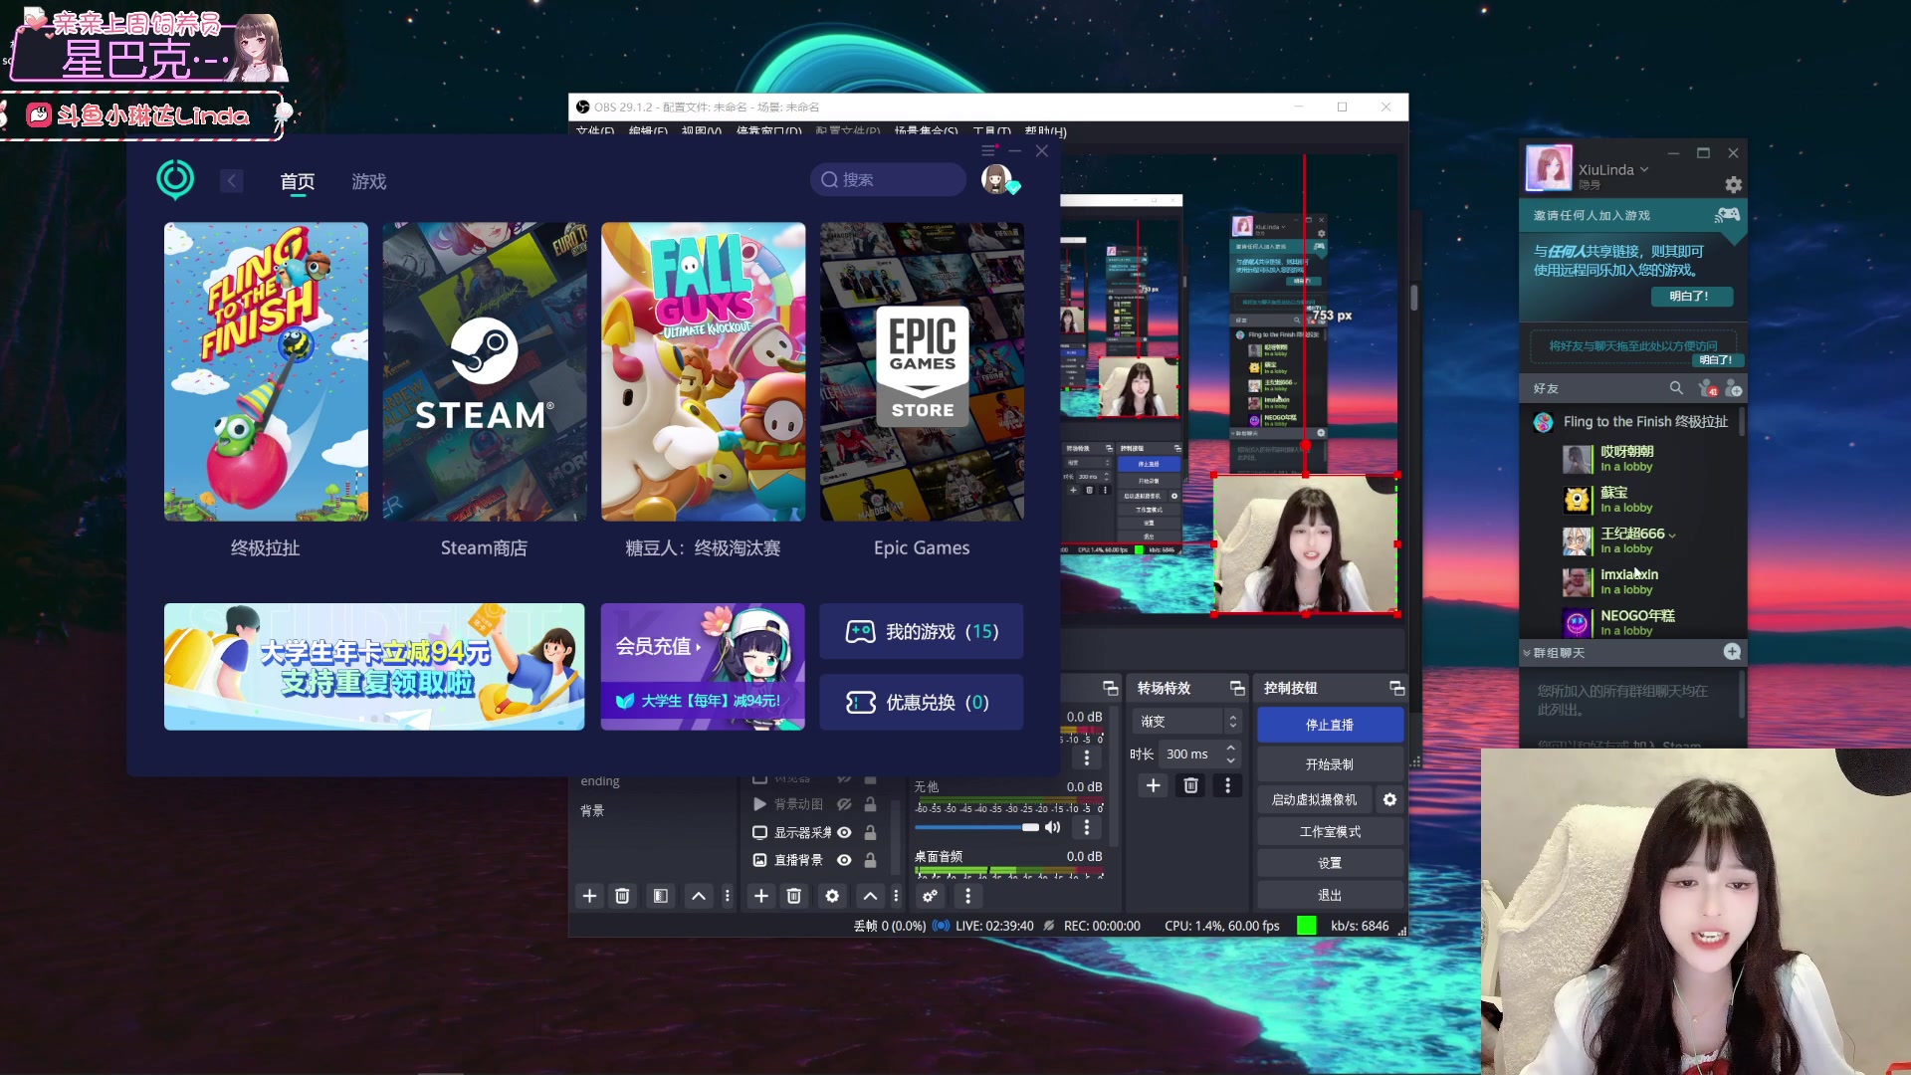Expand XiuLinda status dropdown in Steam

[x=1644, y=169]
